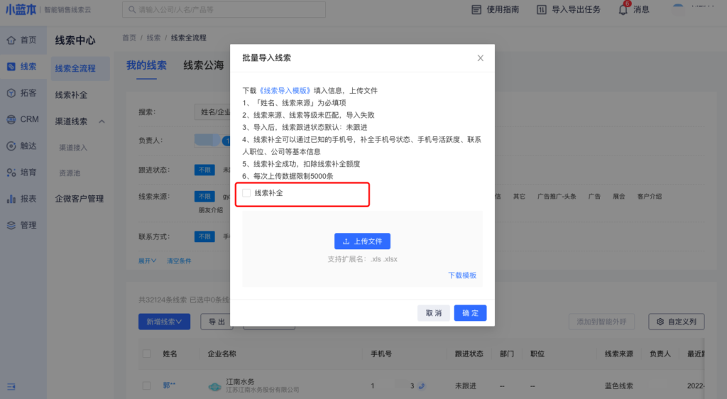Image resolution: width=727 pixels, height=399 pixels.
Task: Enable the 线索补全 checkbox
Action: [246, 193]
